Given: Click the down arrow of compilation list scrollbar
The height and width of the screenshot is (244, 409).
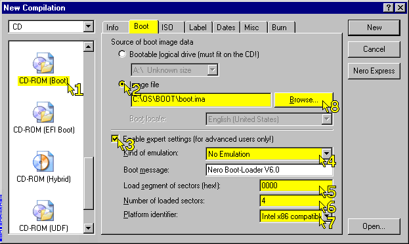Looking at the screenshot, I should (x=89, y=228).
